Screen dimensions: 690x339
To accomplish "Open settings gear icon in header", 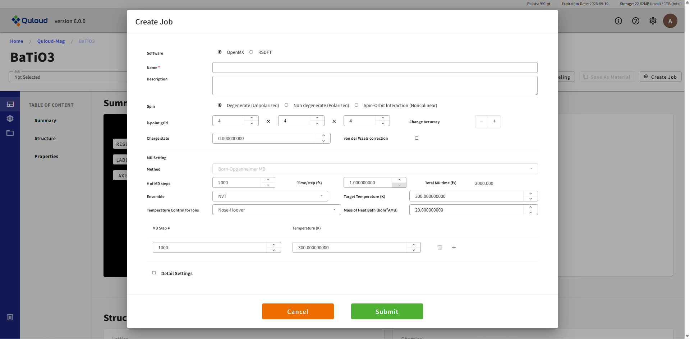I will click(653, 21).
